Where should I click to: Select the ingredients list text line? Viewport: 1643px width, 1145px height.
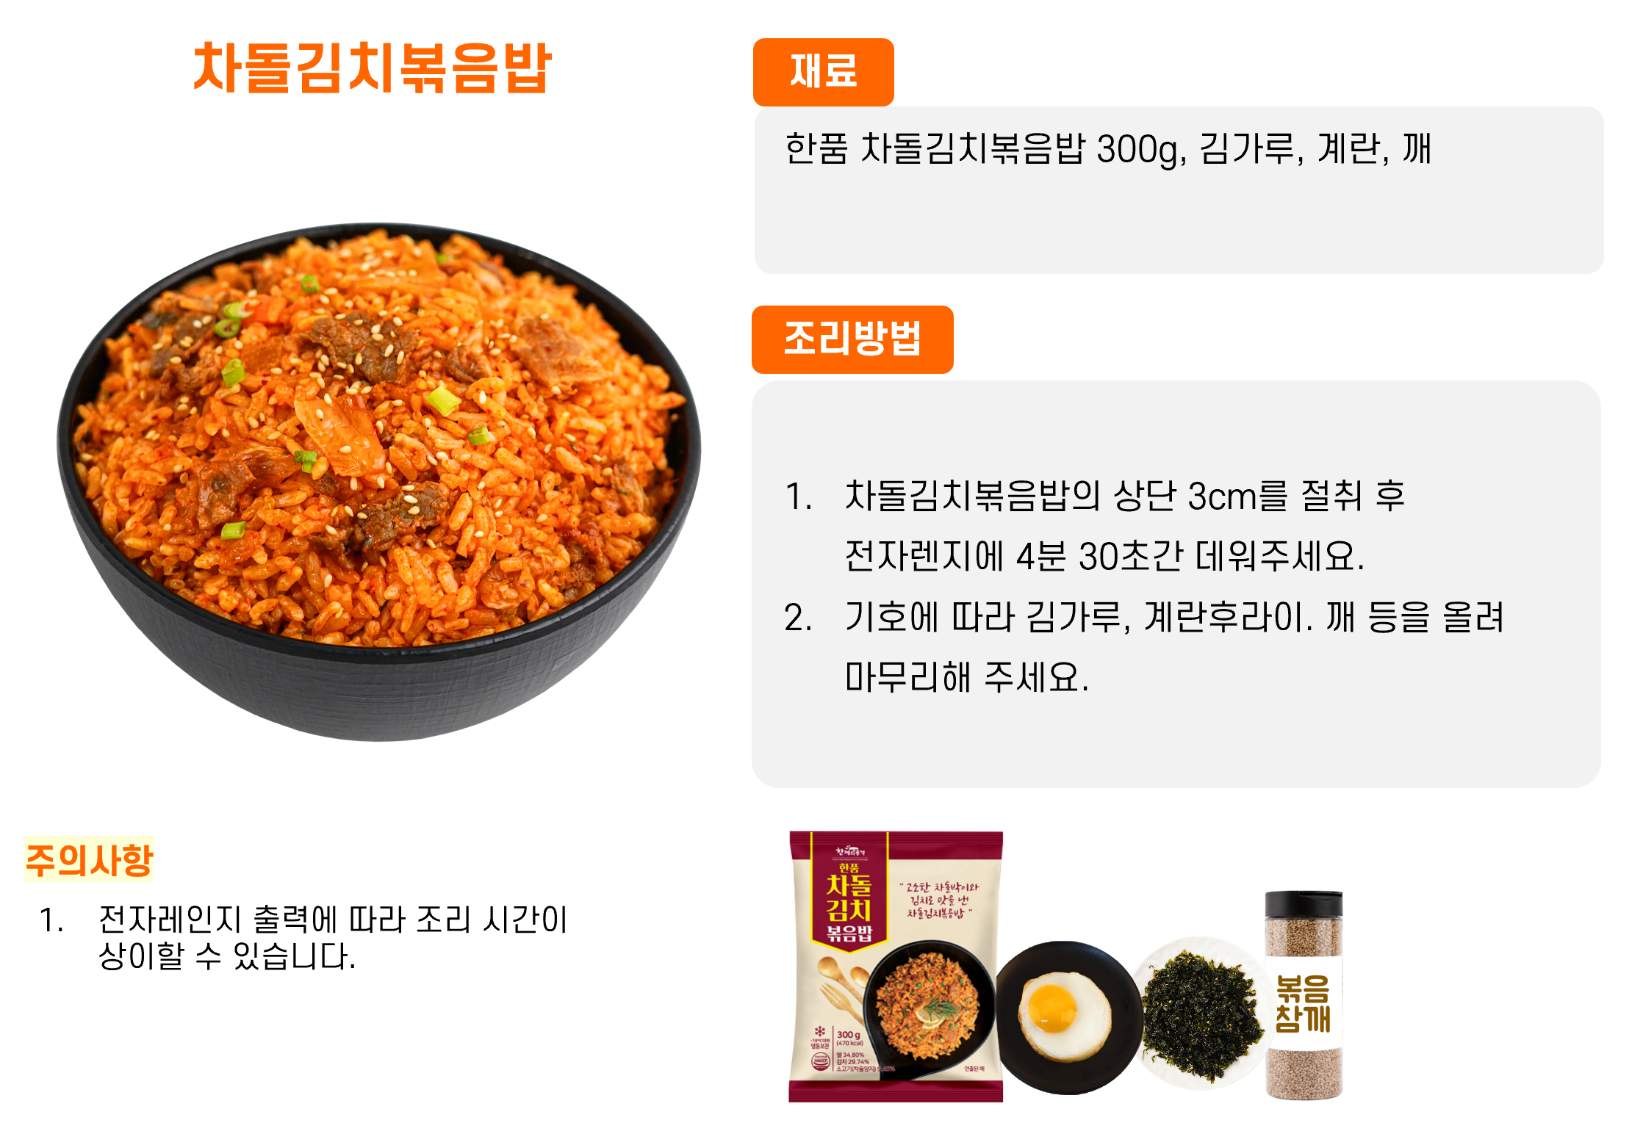(1107, 149)
